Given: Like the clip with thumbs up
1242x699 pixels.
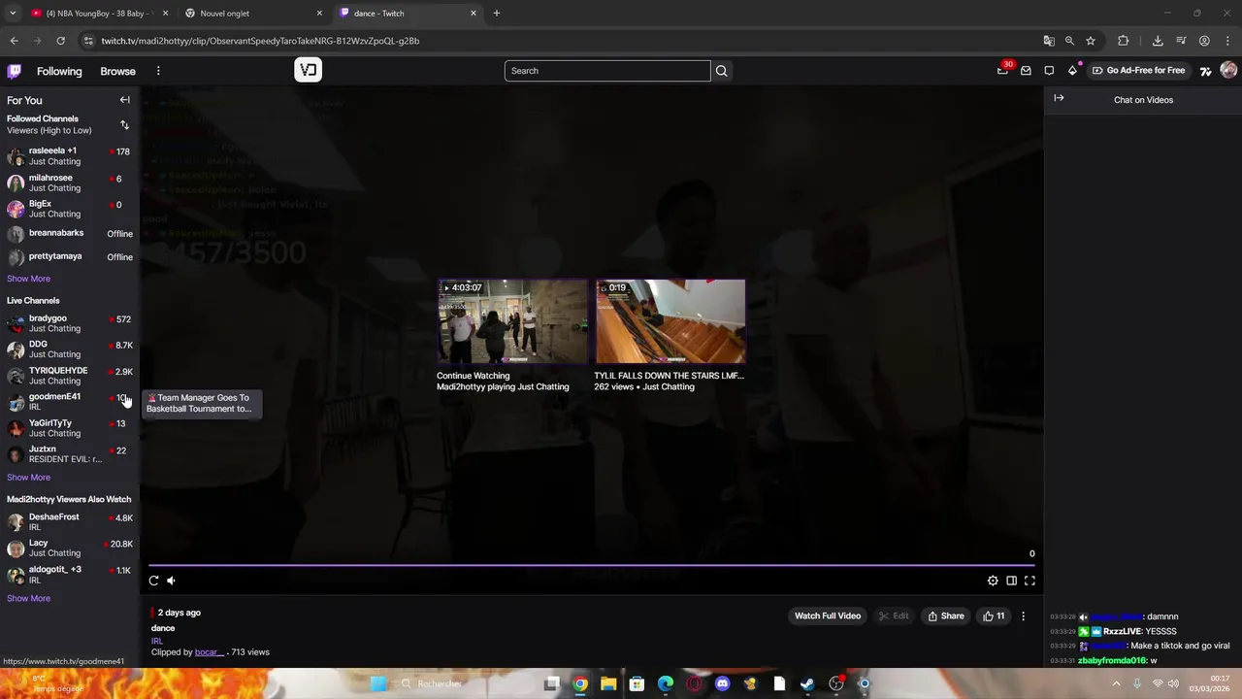Looking at the screenshot, I should [x=994, y=616].
